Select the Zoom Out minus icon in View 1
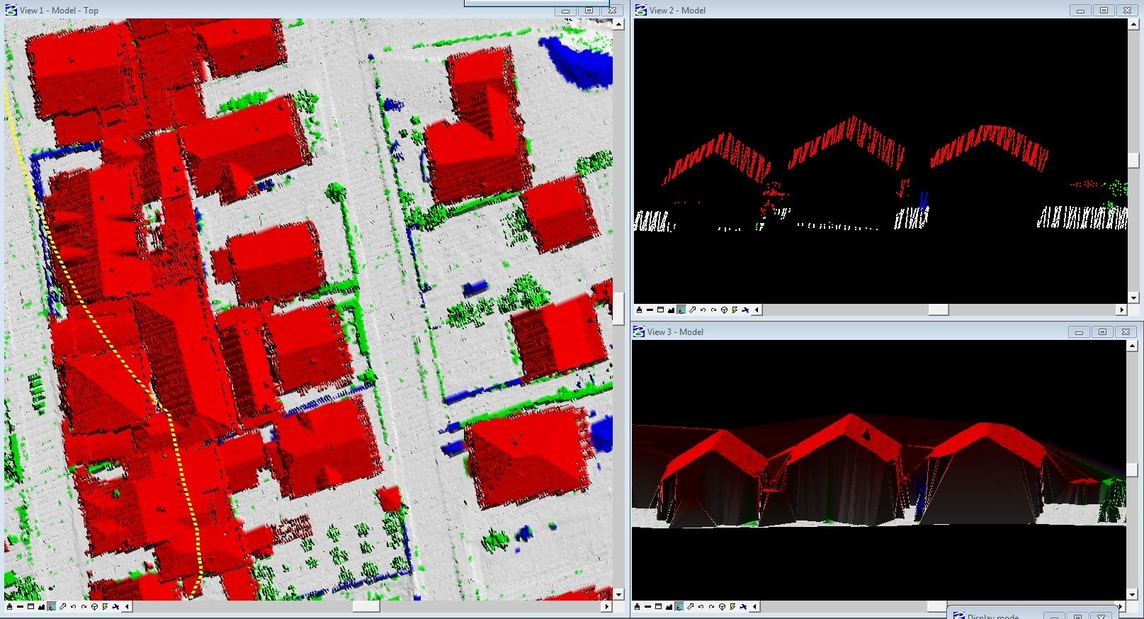 [20, 606]
